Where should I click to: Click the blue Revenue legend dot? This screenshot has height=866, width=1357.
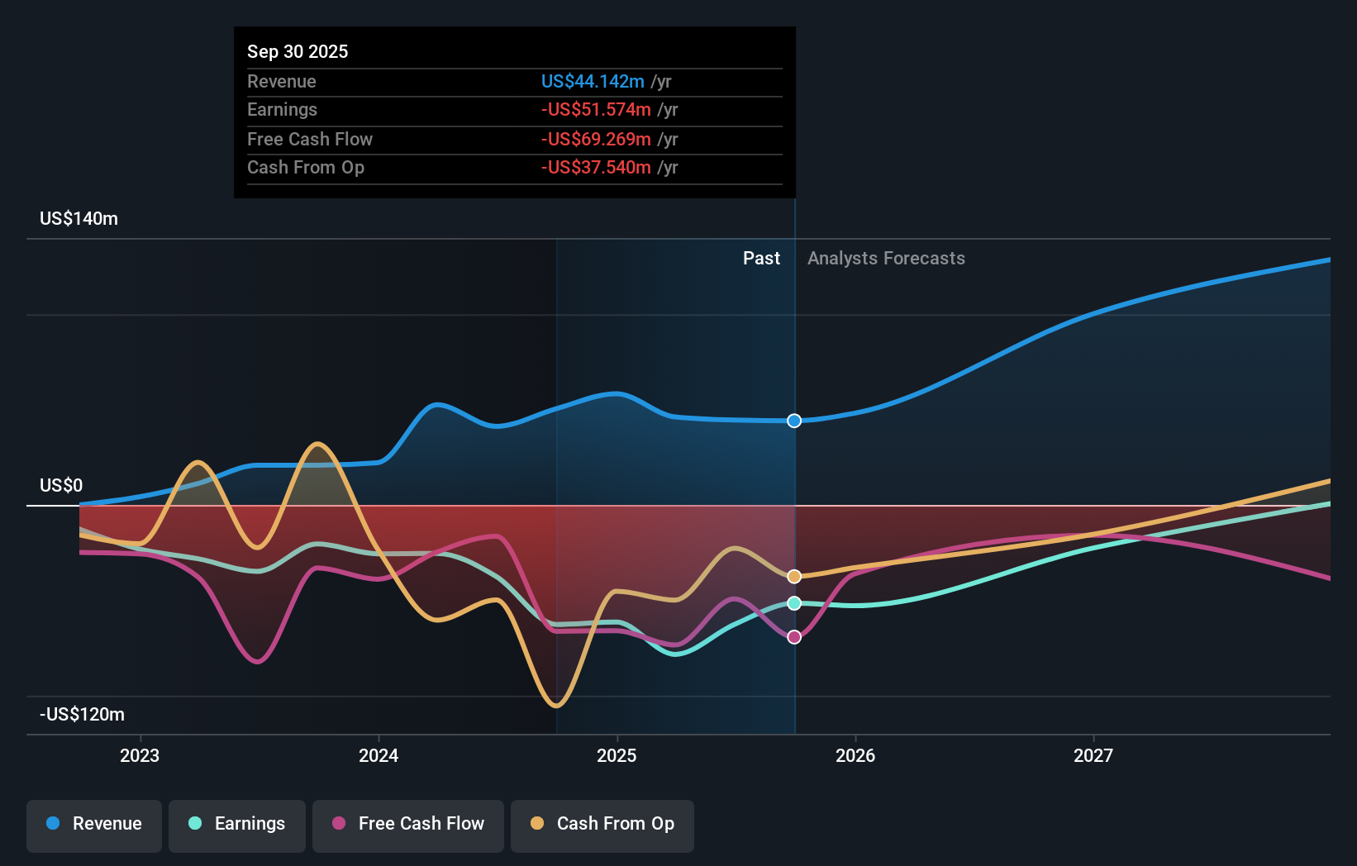[51, 824]
